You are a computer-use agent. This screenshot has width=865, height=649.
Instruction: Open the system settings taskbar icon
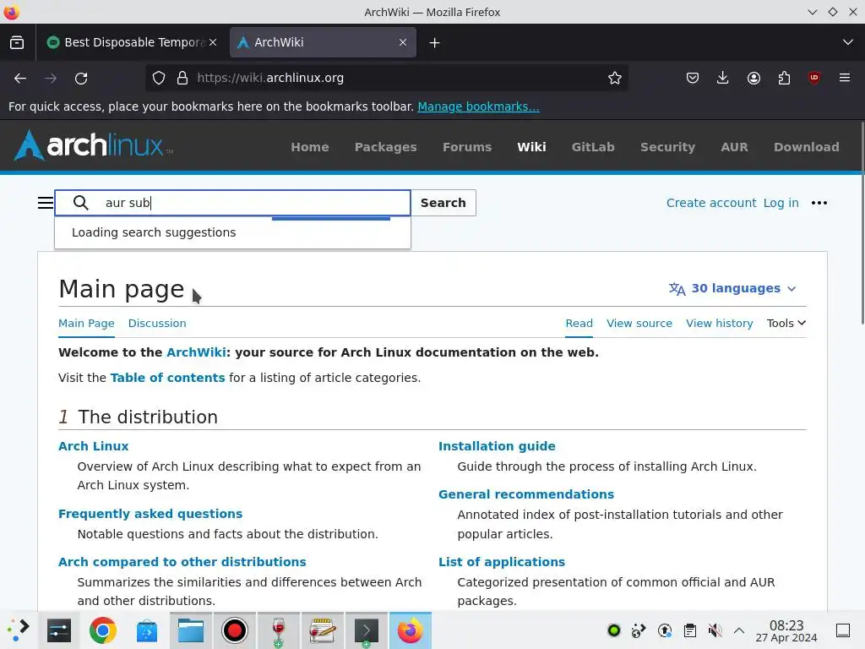[59, 630]
